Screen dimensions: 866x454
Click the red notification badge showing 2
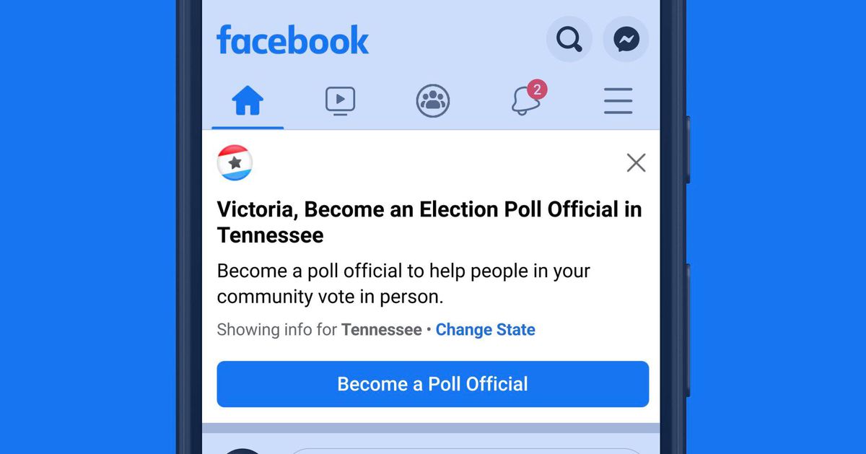(537, 90)
